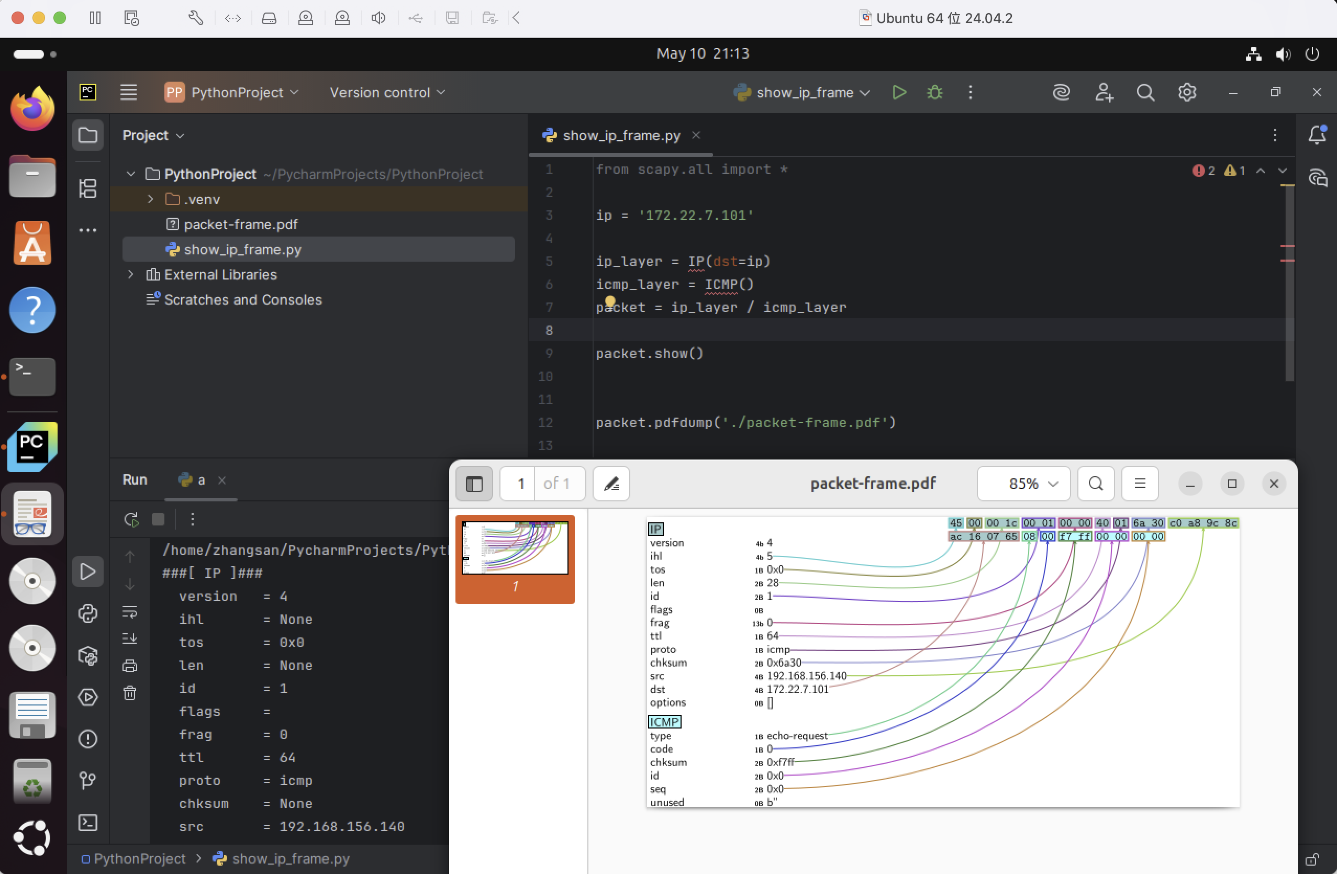Screen dimensions: 1337x874
Task: Open Search Everywhere magnifier in PyCharm toolbar
Action: (1145, 92)
